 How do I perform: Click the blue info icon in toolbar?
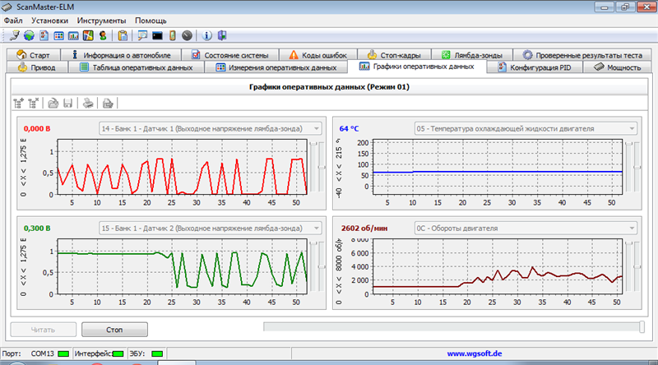(206, 35)
